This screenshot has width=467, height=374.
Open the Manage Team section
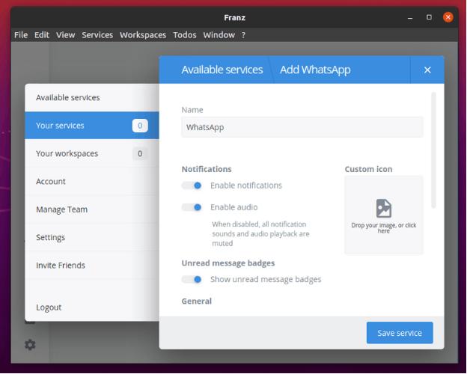[61, 209]
